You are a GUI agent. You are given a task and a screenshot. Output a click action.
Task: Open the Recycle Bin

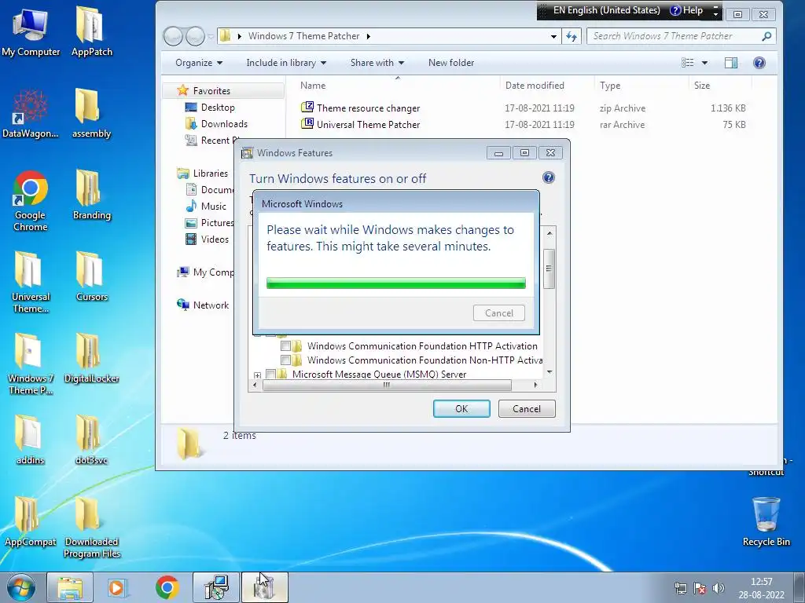click(766, 521)
